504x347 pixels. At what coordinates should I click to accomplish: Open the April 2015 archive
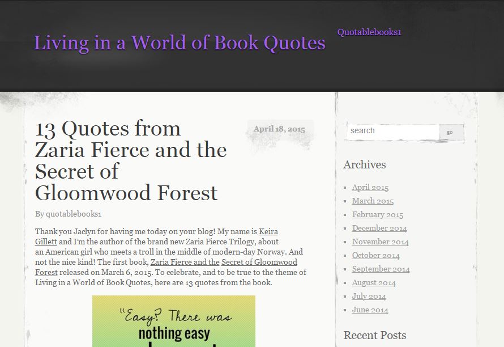(370, 188)
